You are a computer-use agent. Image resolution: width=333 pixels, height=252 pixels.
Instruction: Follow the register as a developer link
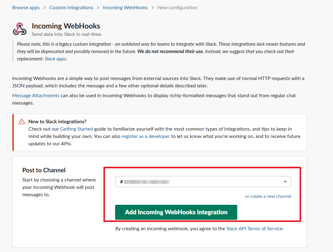(x=146, y=136)
